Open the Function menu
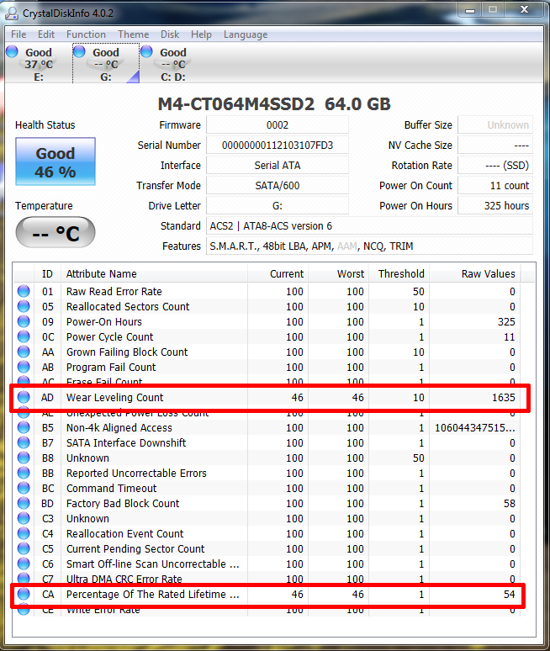 coord(86,34)
